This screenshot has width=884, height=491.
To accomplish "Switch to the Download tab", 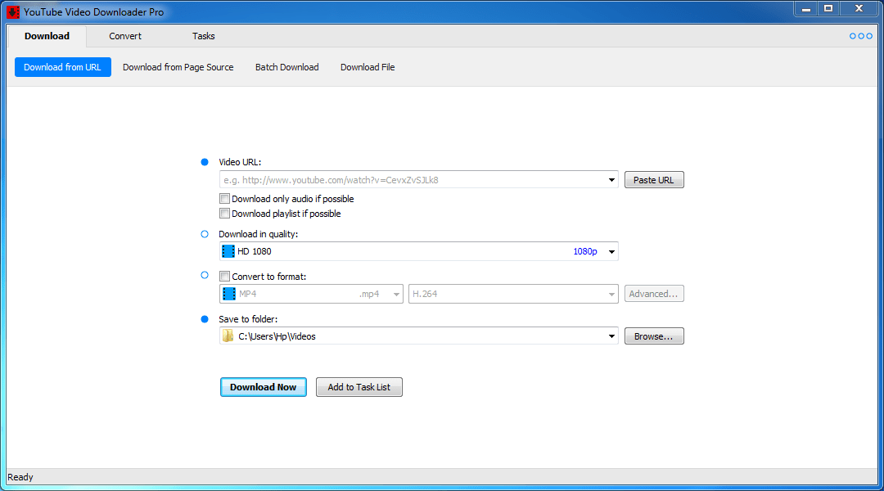I will point(47,36).
